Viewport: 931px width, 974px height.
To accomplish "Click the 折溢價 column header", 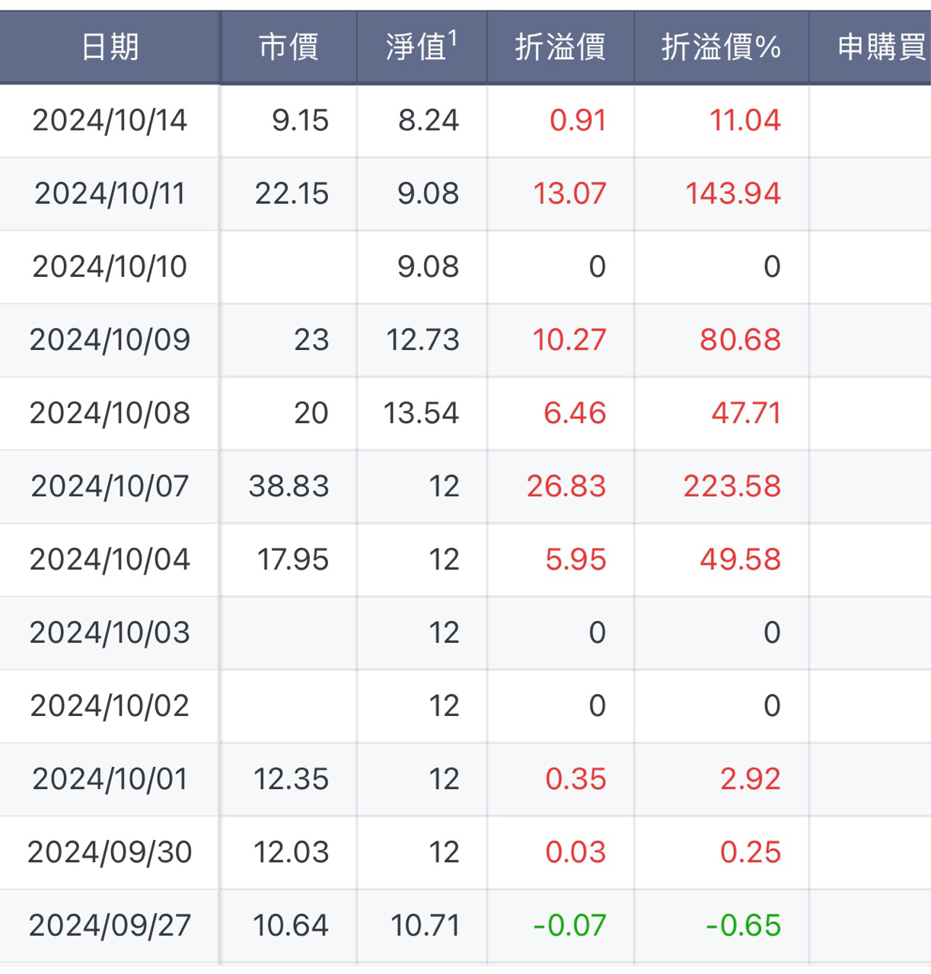I will (x=560, y=47).
